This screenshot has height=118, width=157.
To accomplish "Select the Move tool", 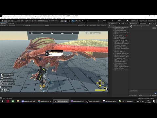I will coord(6,21).
